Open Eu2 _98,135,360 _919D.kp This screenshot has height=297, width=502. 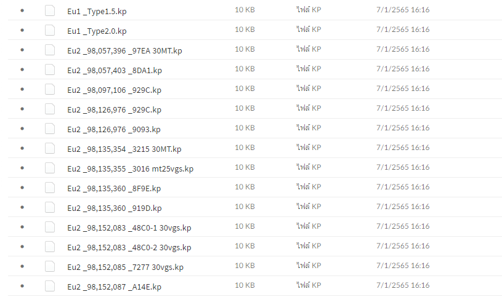[115, 208]
